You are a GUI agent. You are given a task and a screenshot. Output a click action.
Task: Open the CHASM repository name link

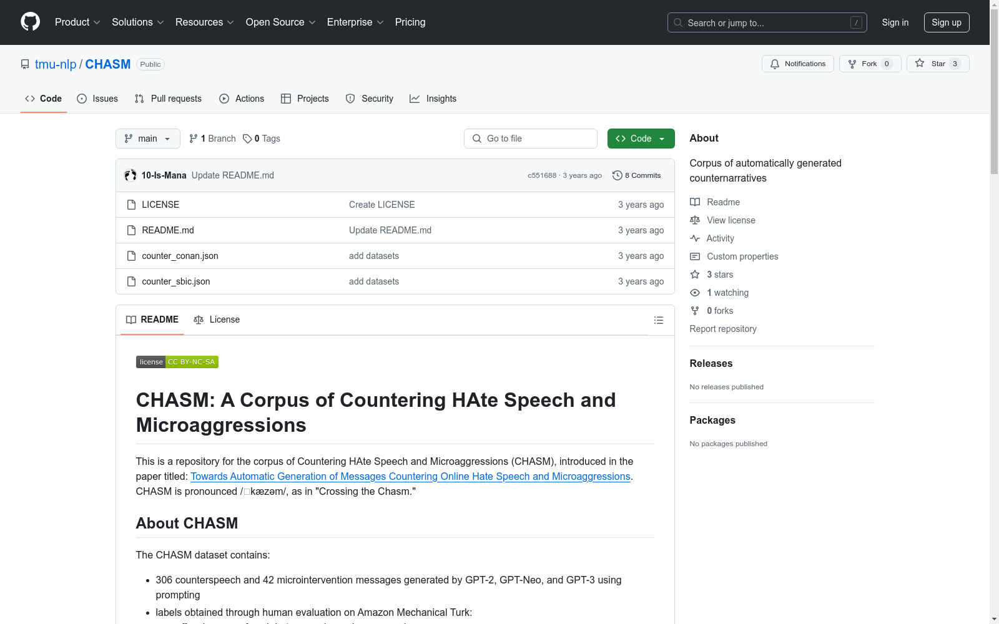coord(108,64)
